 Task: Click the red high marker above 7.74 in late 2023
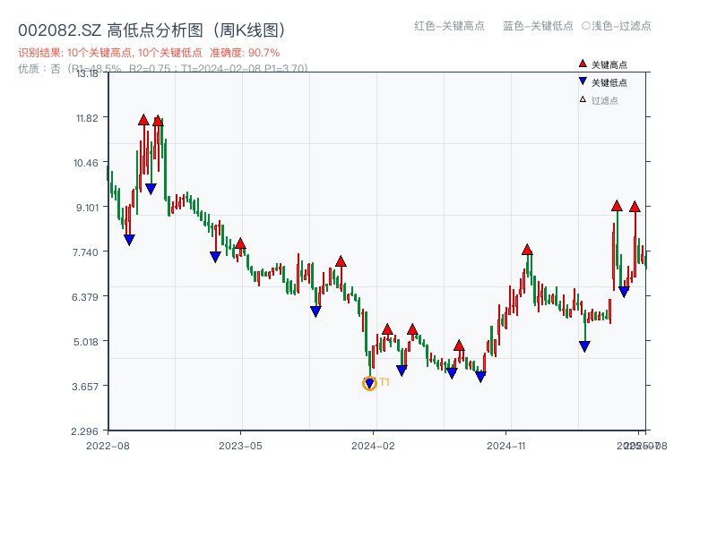click(x=341, y=261)
